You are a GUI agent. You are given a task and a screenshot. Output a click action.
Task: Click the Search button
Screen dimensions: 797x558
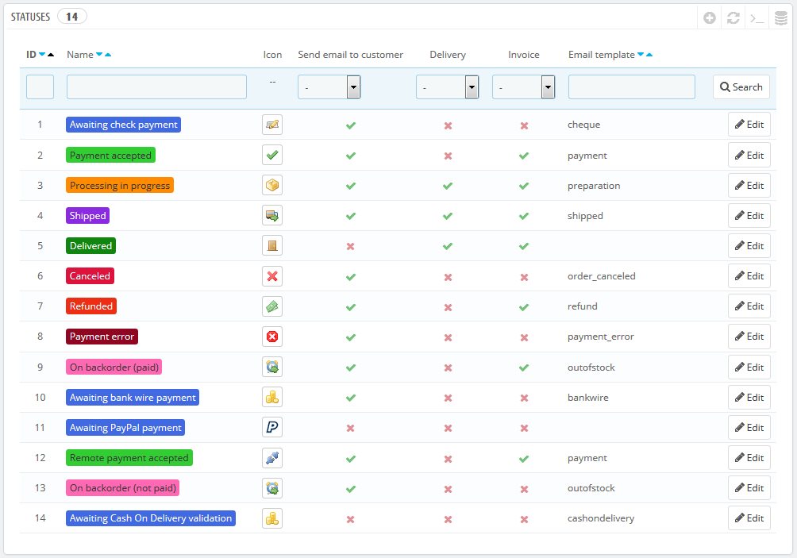[741, 87]
